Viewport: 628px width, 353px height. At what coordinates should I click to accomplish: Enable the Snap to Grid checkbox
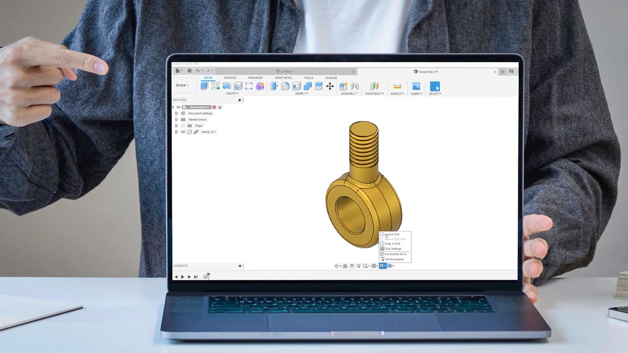pos(382,243)
